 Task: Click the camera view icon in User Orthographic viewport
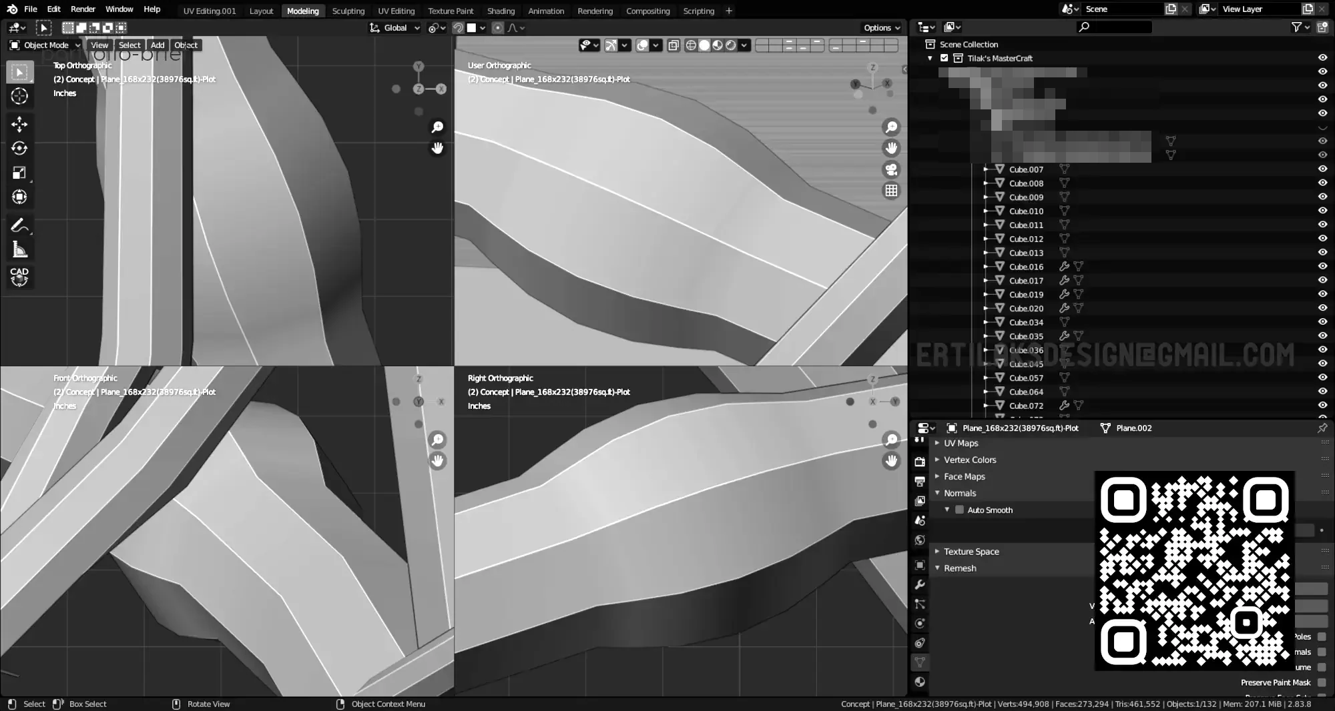(891, 169)
